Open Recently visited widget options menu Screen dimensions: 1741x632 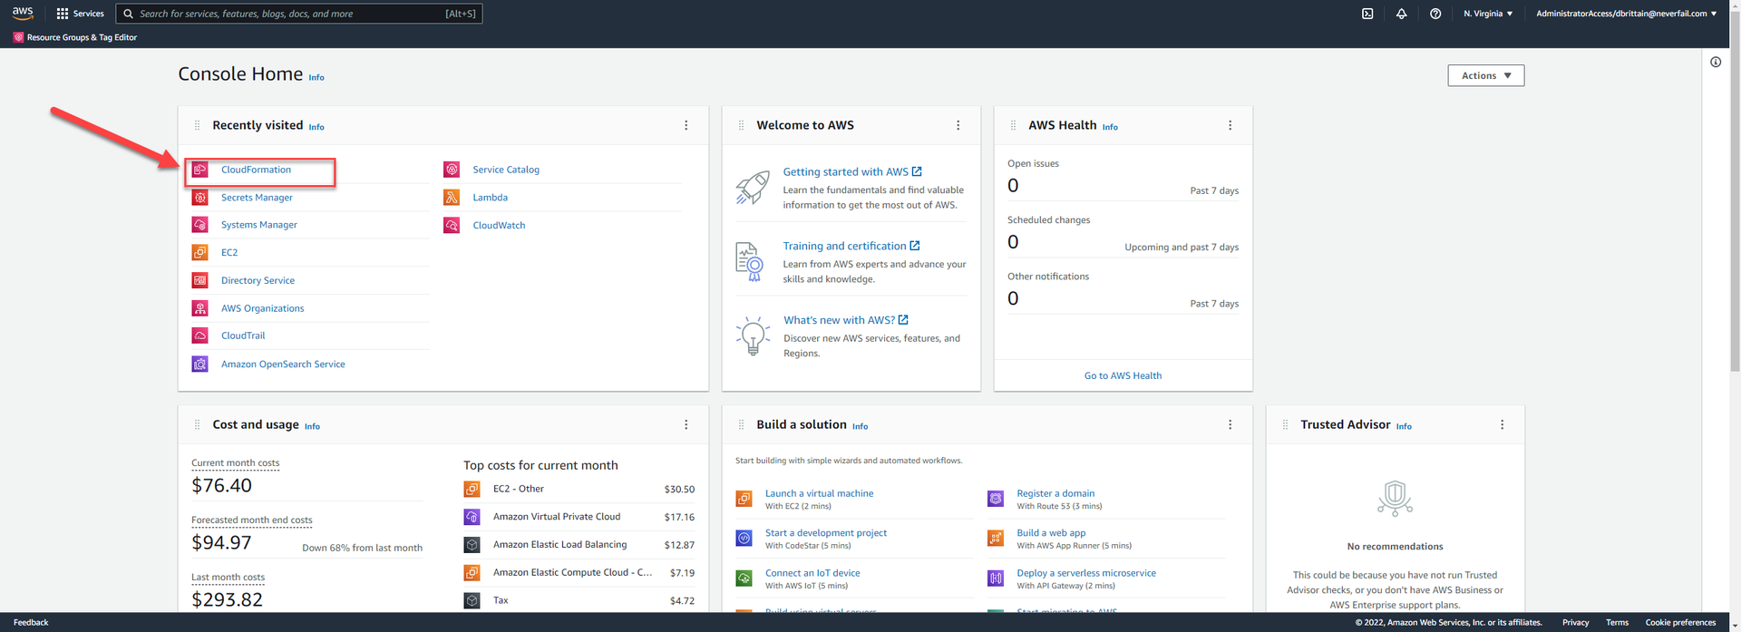pyautogui.click(x=686, y=125)
